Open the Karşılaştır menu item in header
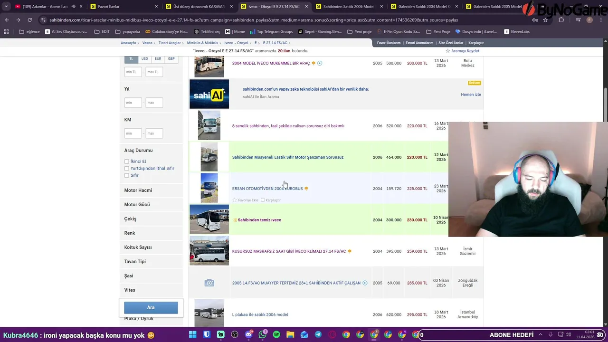This screenshot has width=608, height=342. click(476, 43)
